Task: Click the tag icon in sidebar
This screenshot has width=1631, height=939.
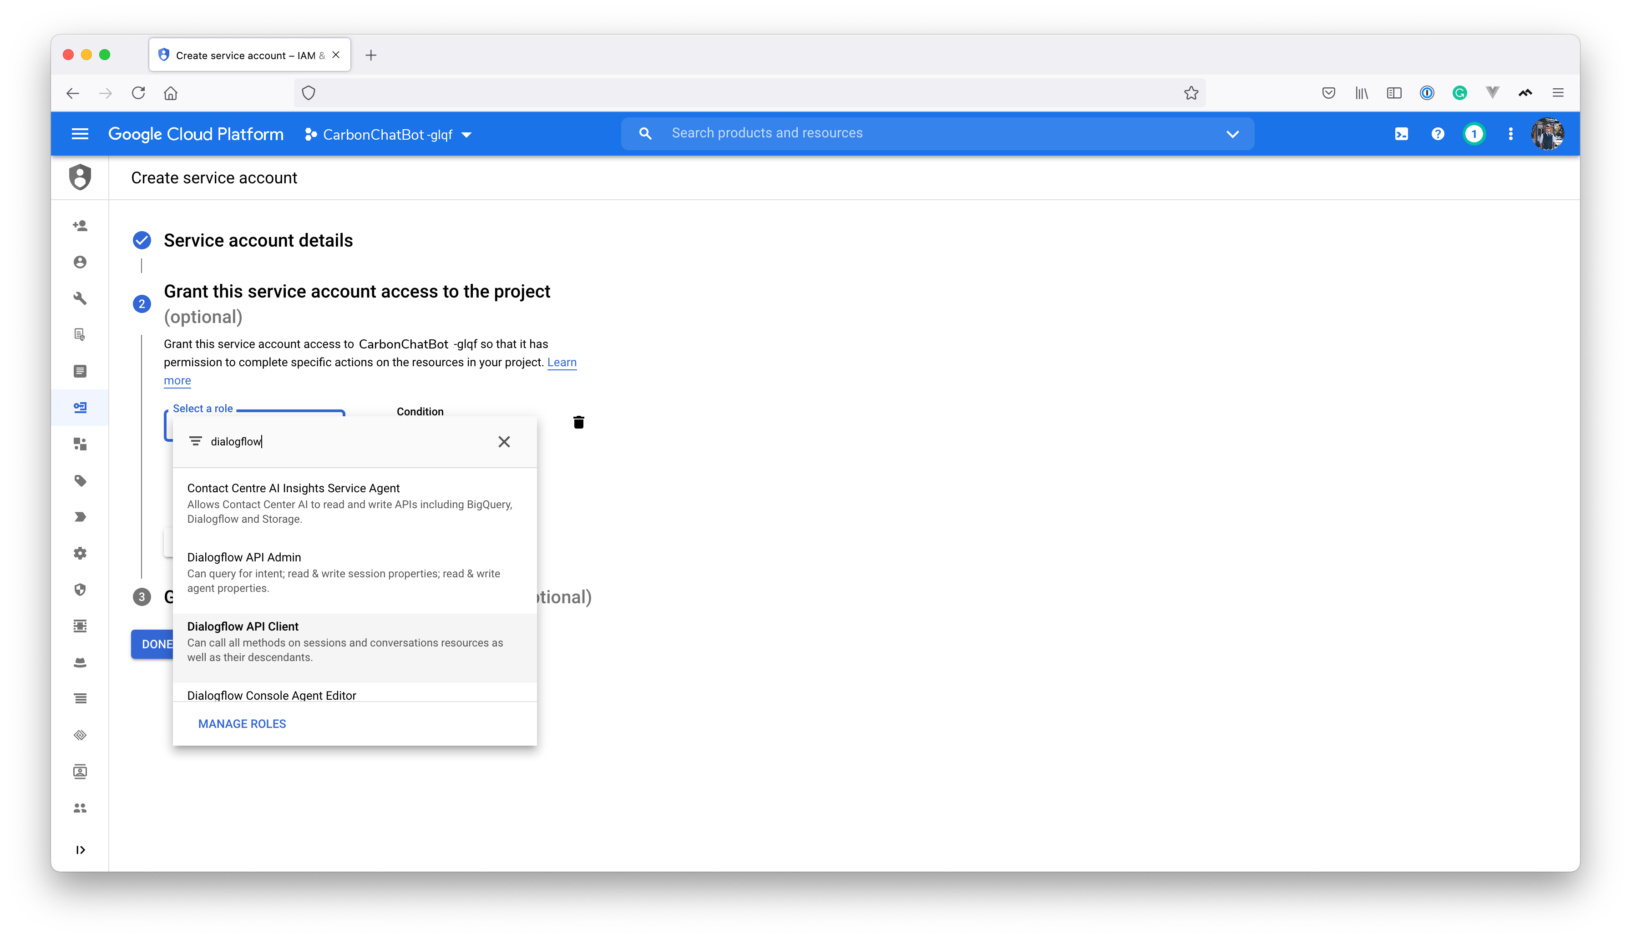Action: (80, 480)
